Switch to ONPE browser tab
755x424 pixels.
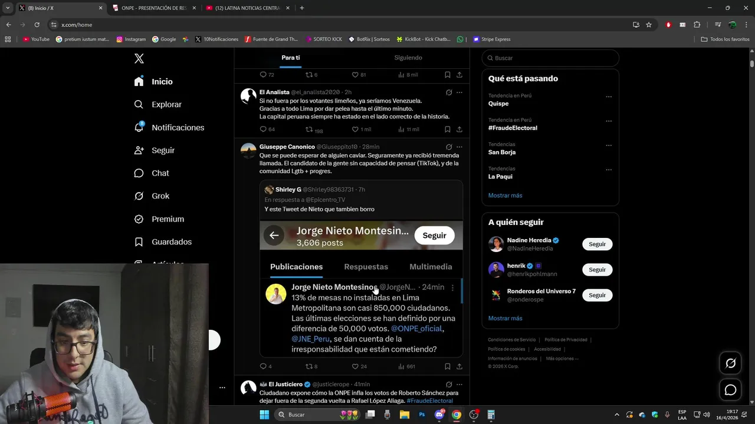tap(153, 8)
